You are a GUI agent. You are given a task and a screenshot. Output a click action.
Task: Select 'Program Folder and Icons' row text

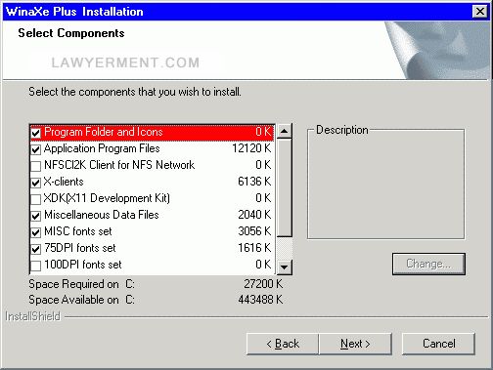104,132
